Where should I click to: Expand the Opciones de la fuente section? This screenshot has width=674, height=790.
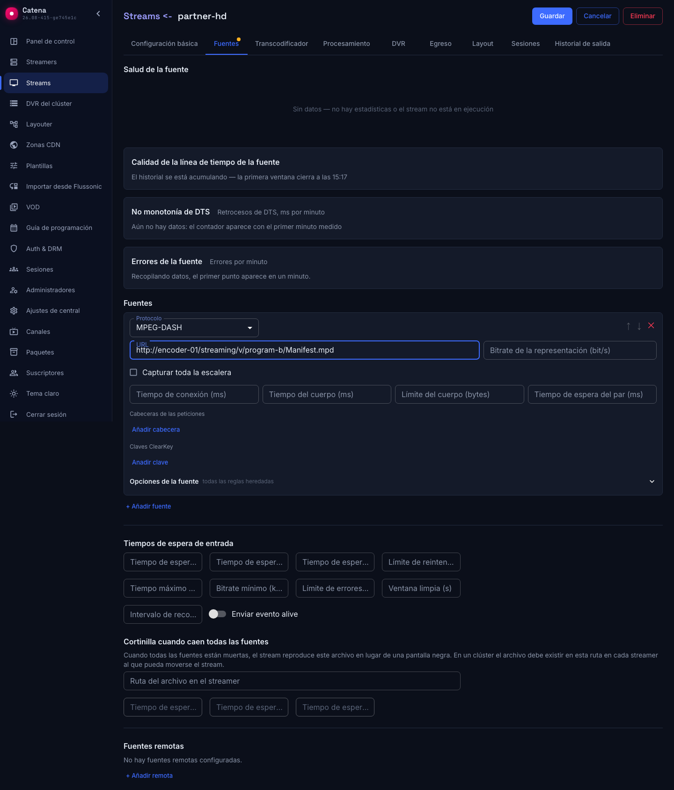[652, 481]
